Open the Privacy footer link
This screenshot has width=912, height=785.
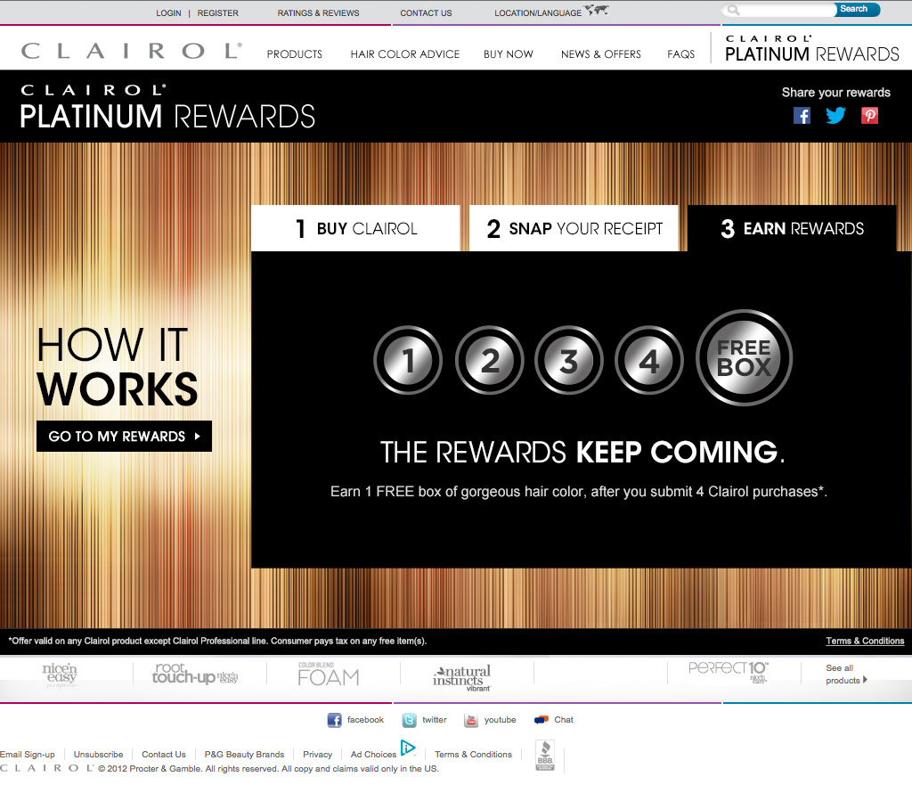[x=318, y=754]
